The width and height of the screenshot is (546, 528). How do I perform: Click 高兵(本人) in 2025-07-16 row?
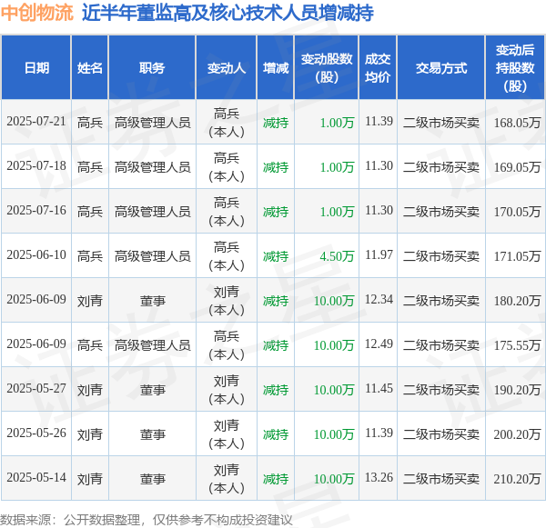tap(227, 212)
